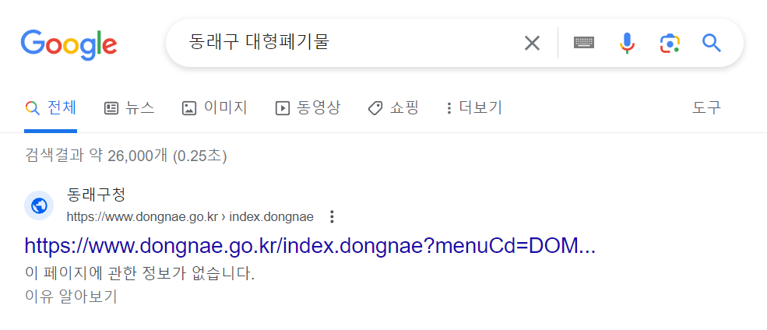Open the 도구 search tools
This screenshot has height=330, width=767.
pyautogui.click(x=706, y=107)
